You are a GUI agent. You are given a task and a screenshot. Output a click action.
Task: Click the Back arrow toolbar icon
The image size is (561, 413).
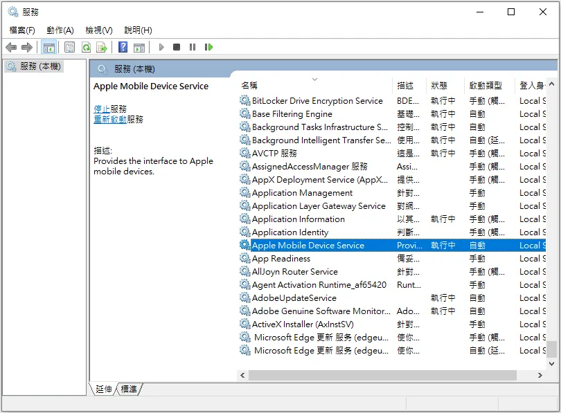click(x=12, y=47)
